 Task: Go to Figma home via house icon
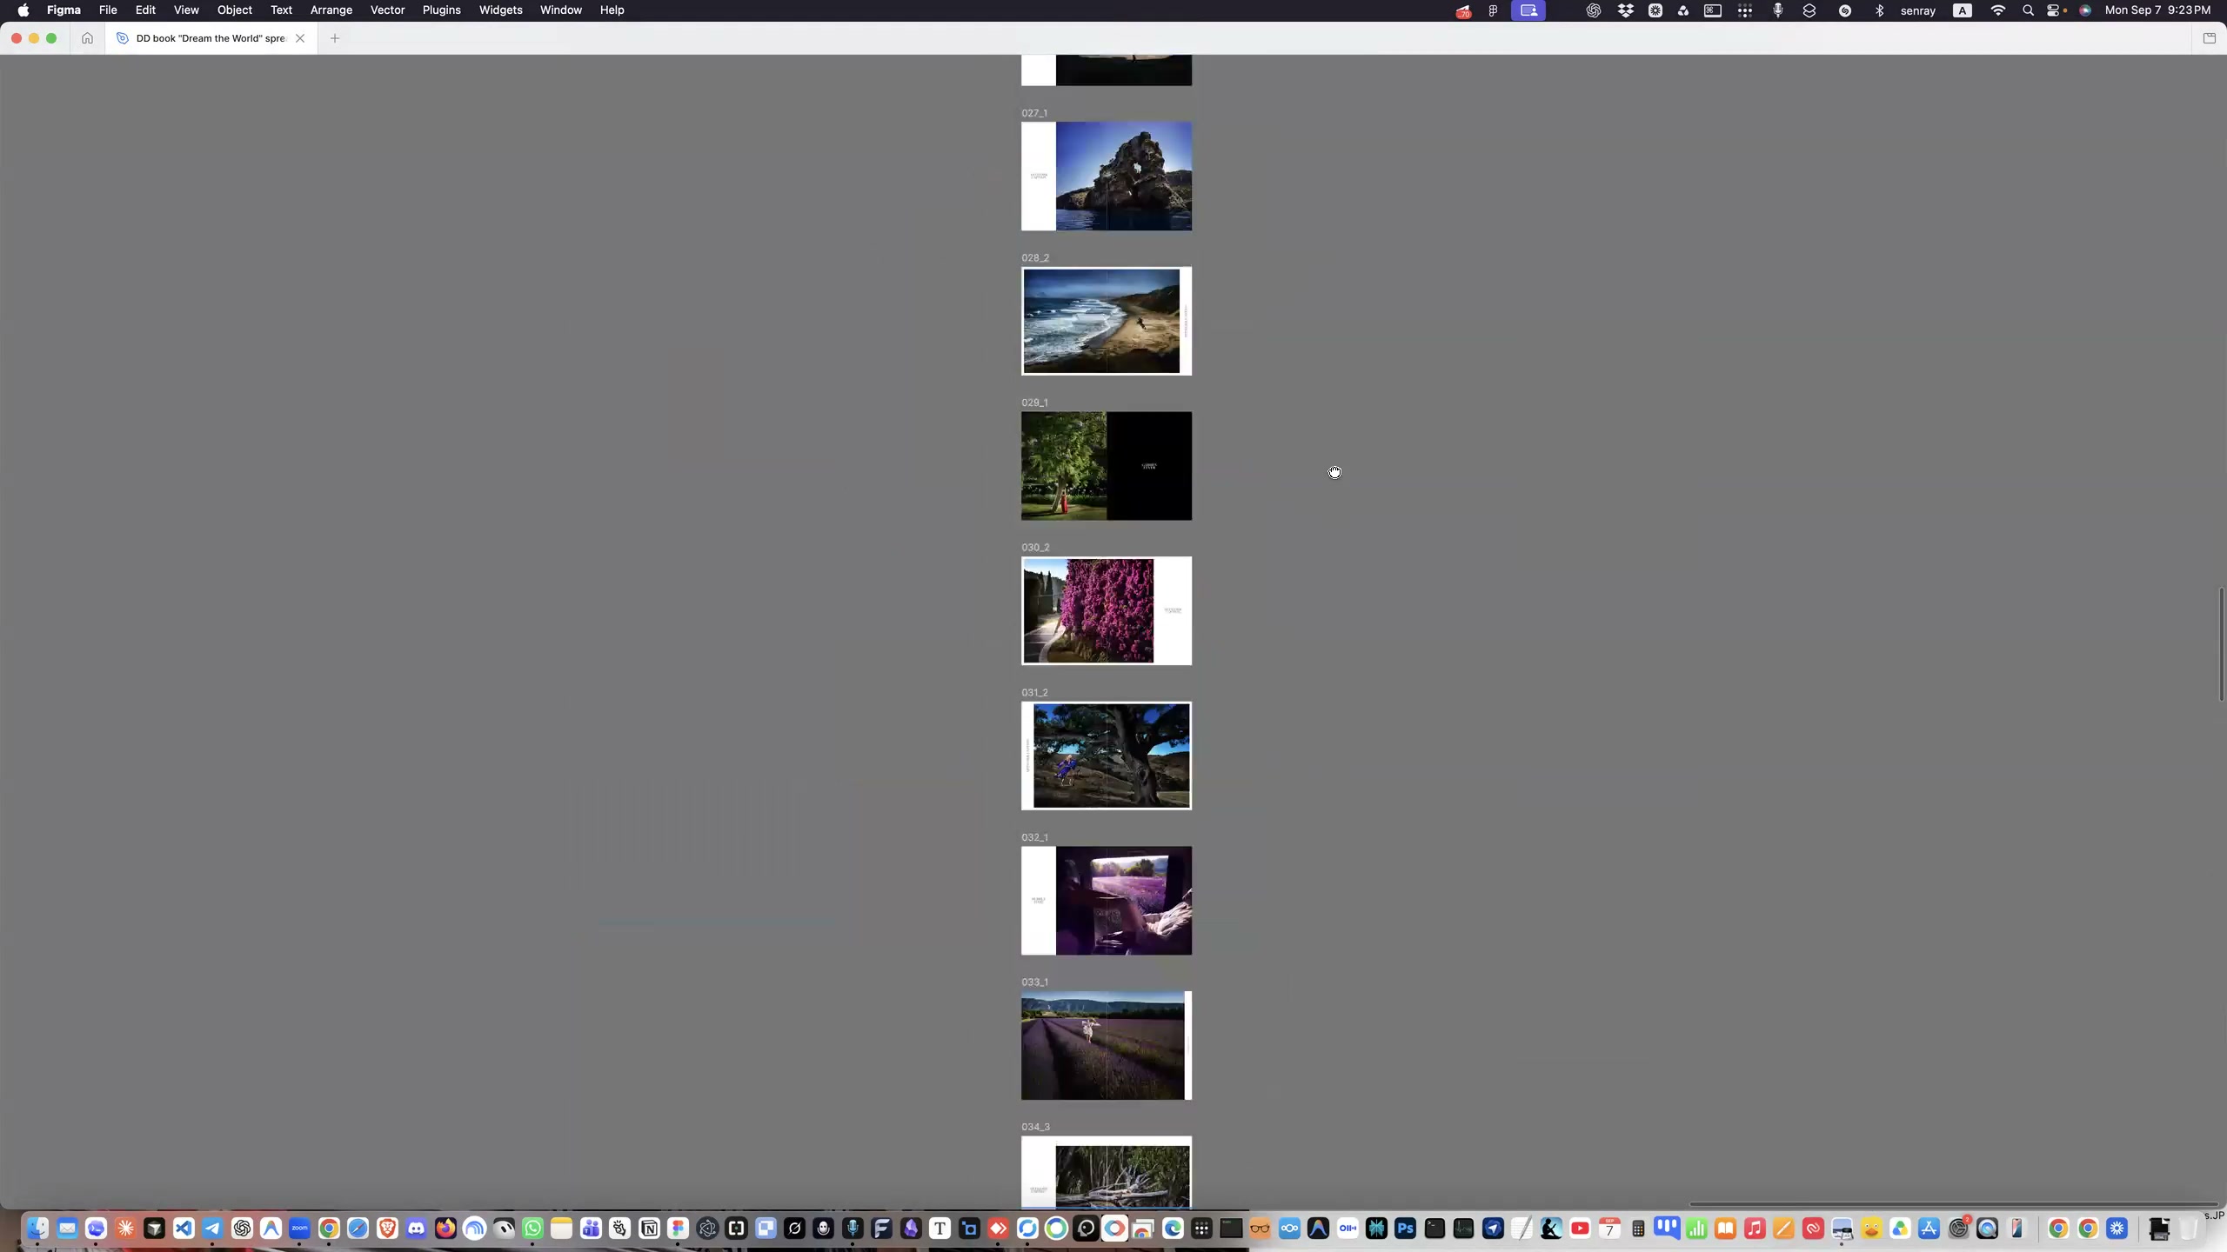pyautogui.click(x=87, y=38)
